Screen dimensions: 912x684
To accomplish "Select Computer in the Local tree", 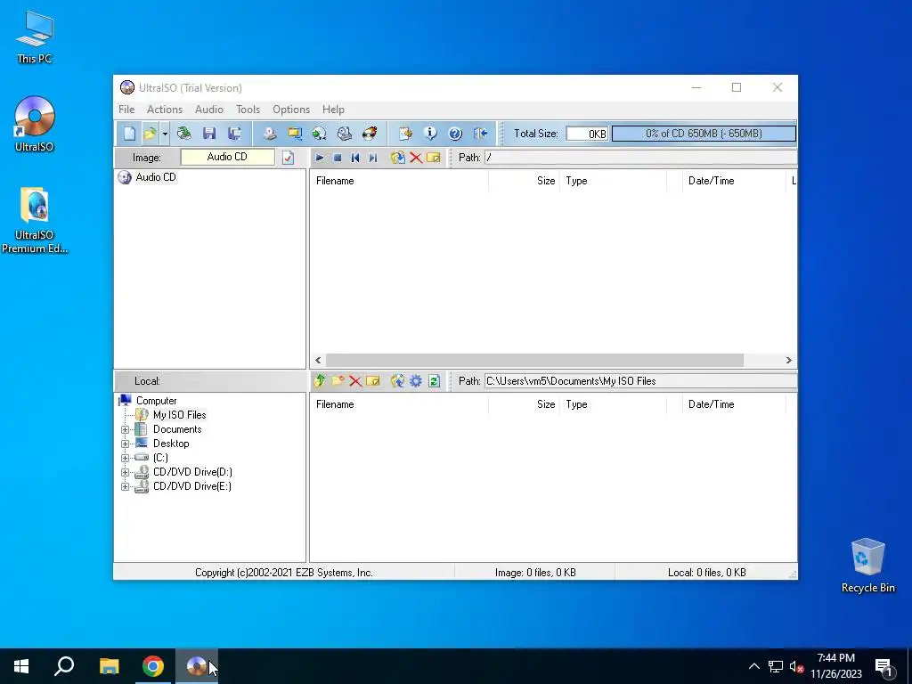I will tap(156, 401).
